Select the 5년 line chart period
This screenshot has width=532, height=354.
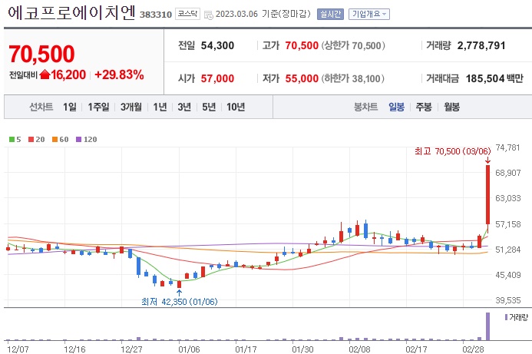[209, 107]
